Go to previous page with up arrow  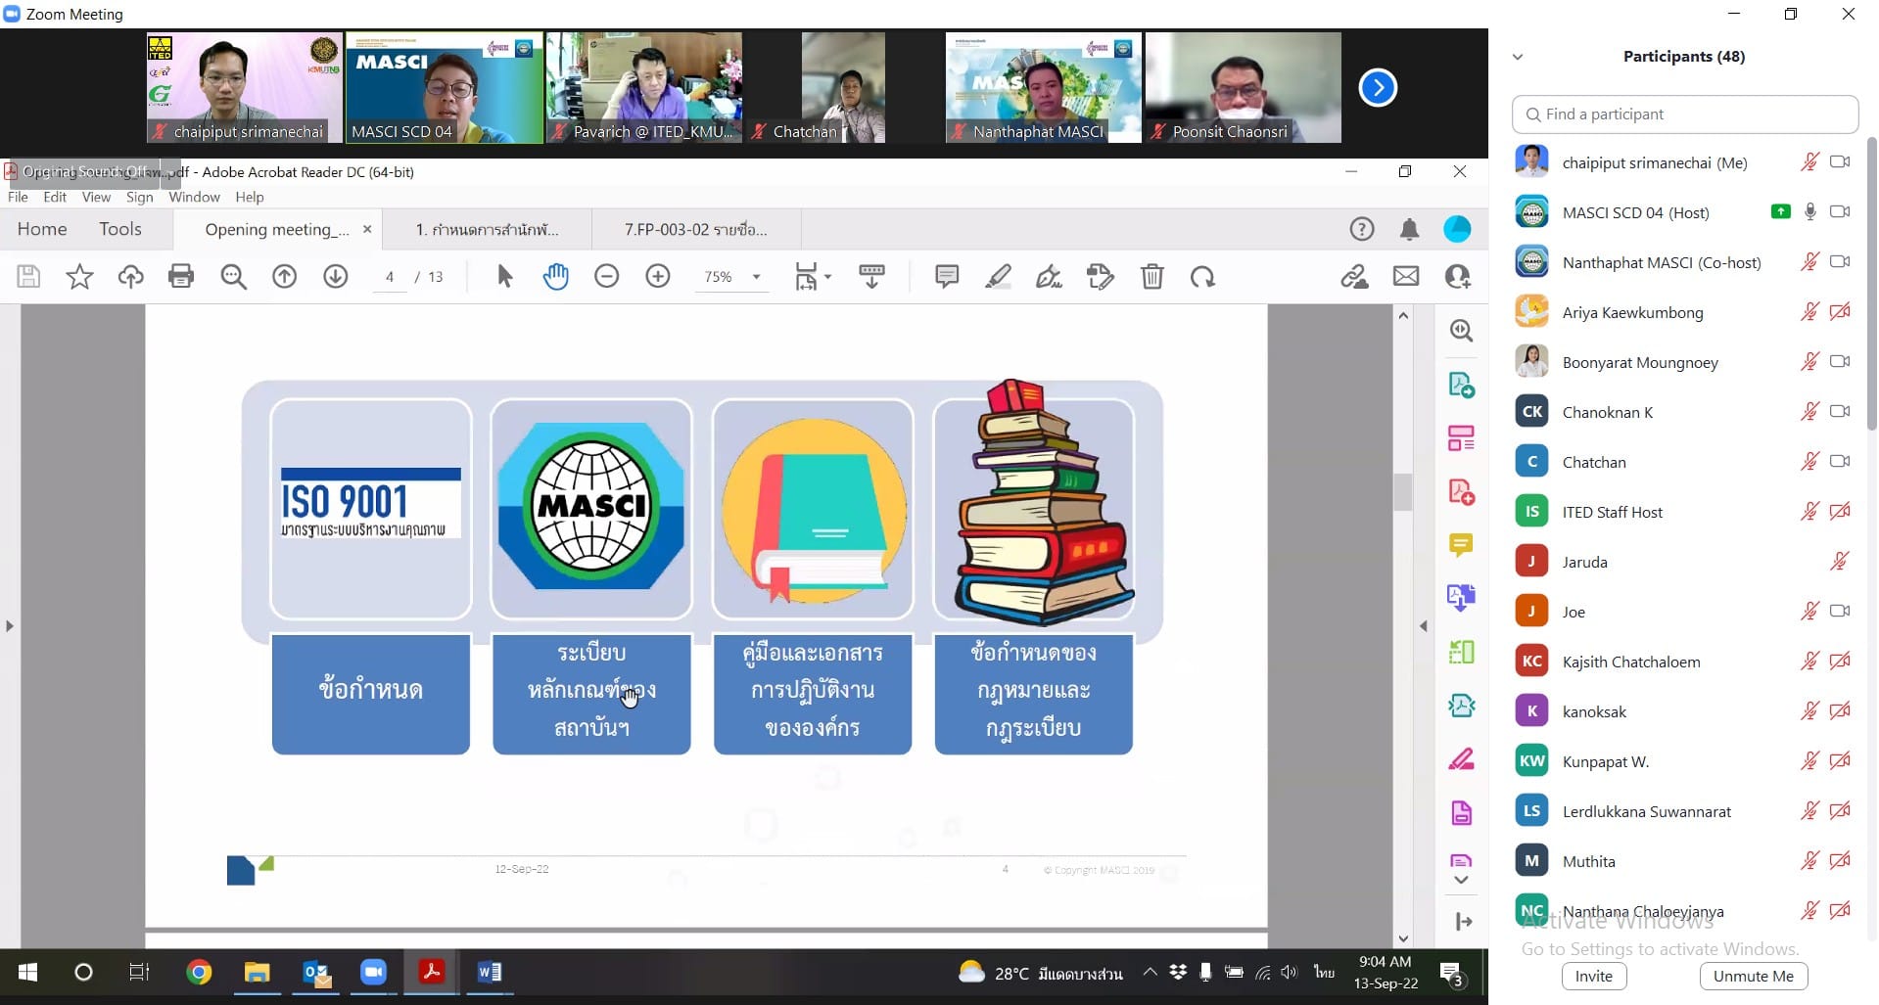(x=285, y=277)
